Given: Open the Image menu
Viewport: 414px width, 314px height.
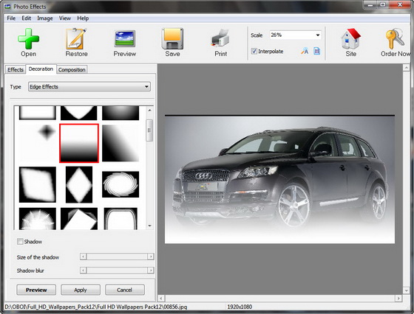Looking at the screenshot, I should pos(45,18).
